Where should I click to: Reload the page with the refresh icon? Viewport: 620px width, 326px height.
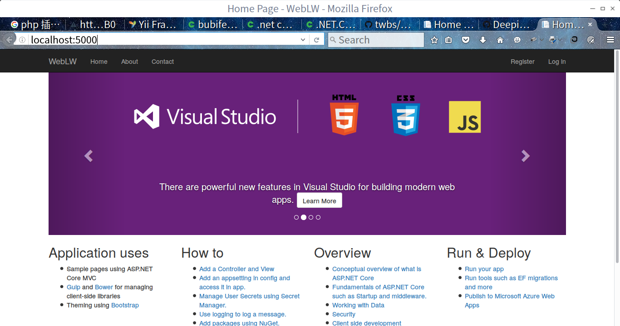pos(317,40)
